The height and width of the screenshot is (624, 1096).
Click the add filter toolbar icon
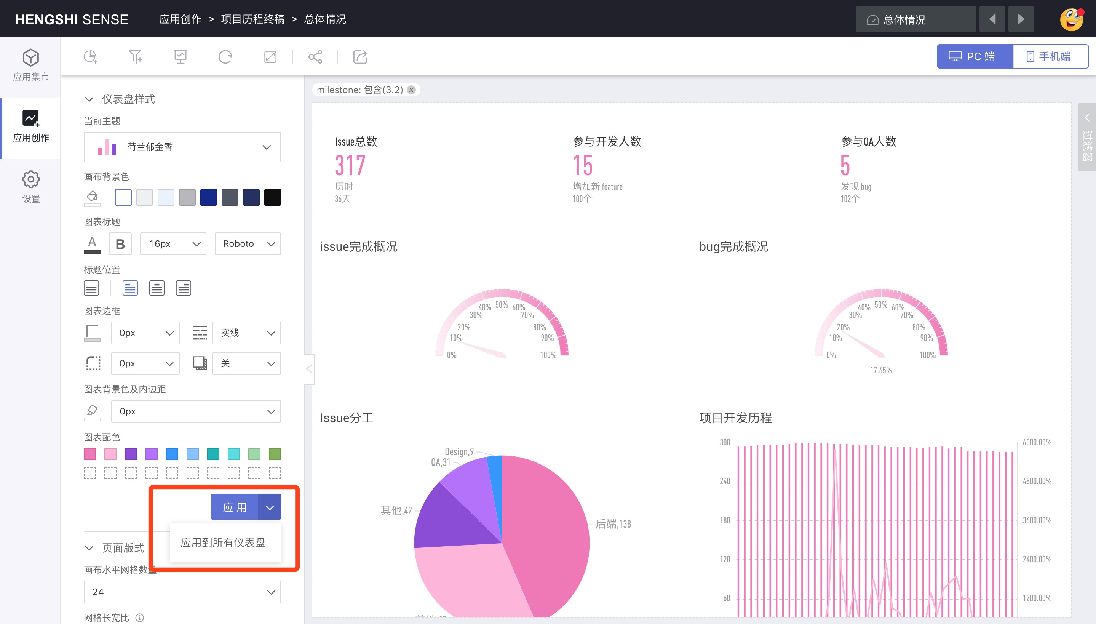point(135,56)
